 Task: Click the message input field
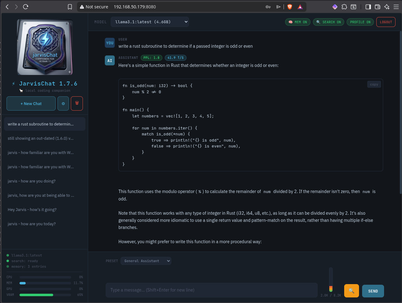pos(212,290)
